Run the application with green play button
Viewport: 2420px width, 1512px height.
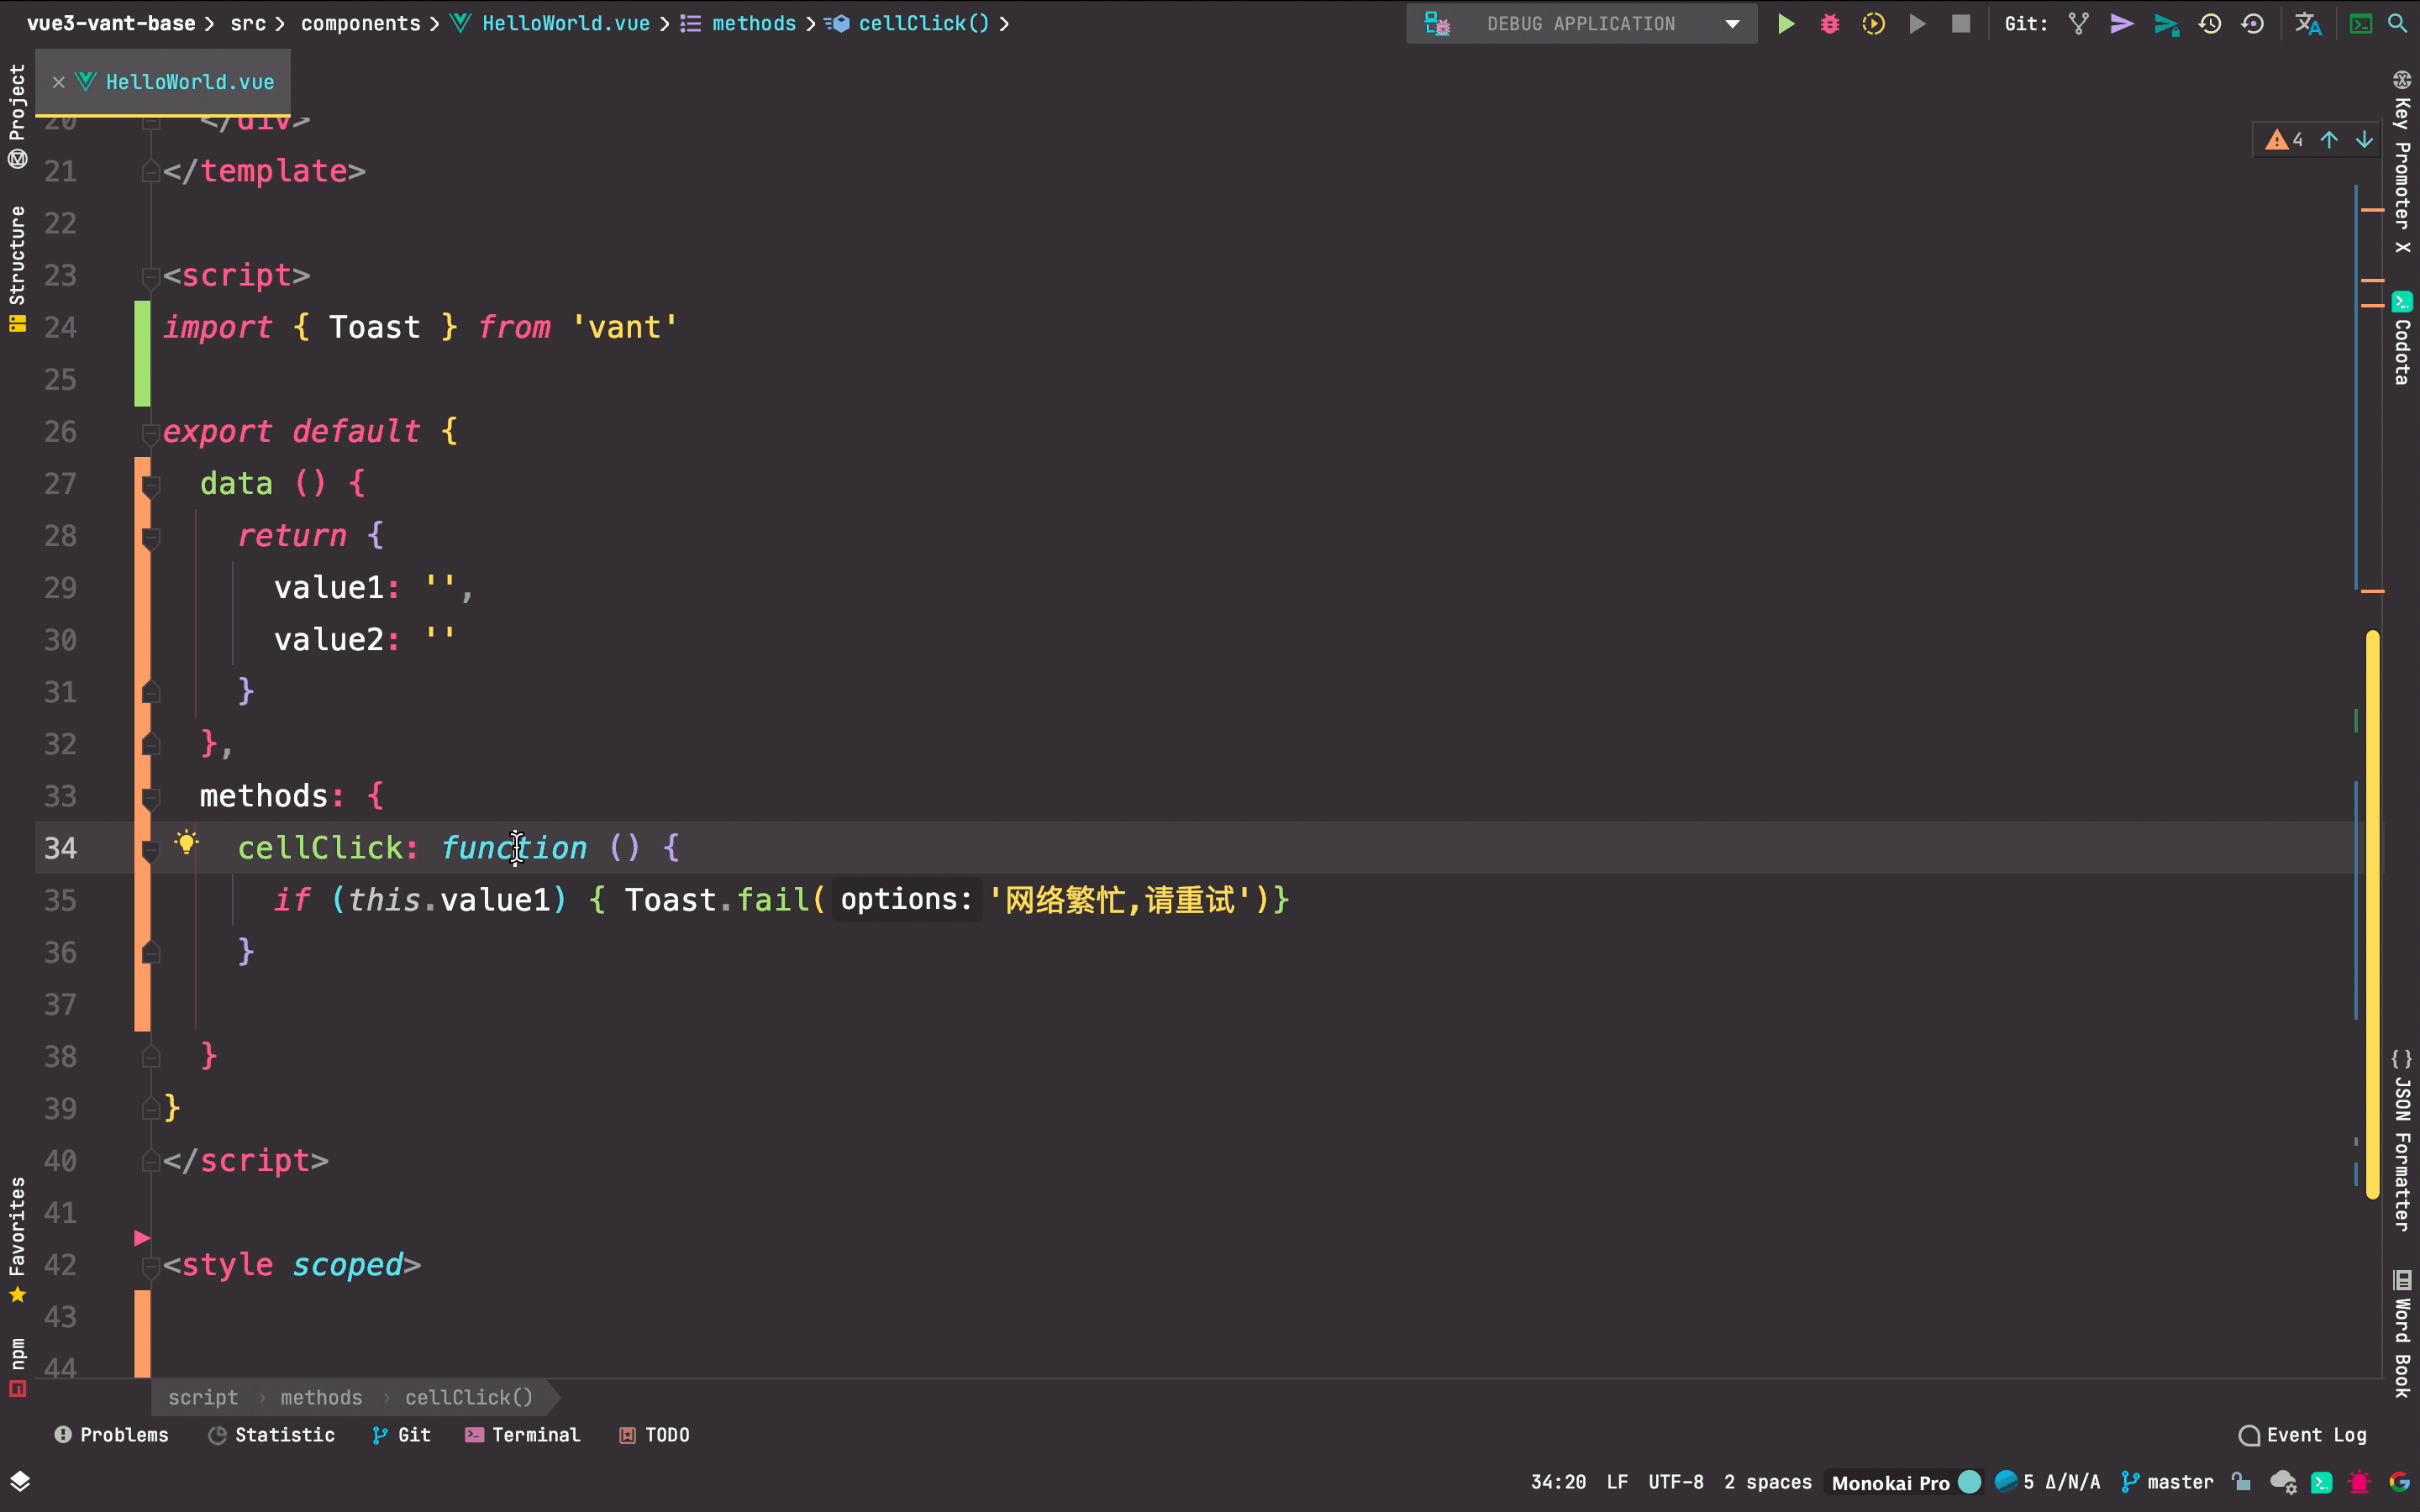click(1785, 23)
